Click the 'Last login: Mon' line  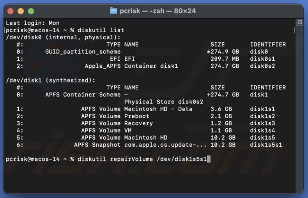pos(32,23)
